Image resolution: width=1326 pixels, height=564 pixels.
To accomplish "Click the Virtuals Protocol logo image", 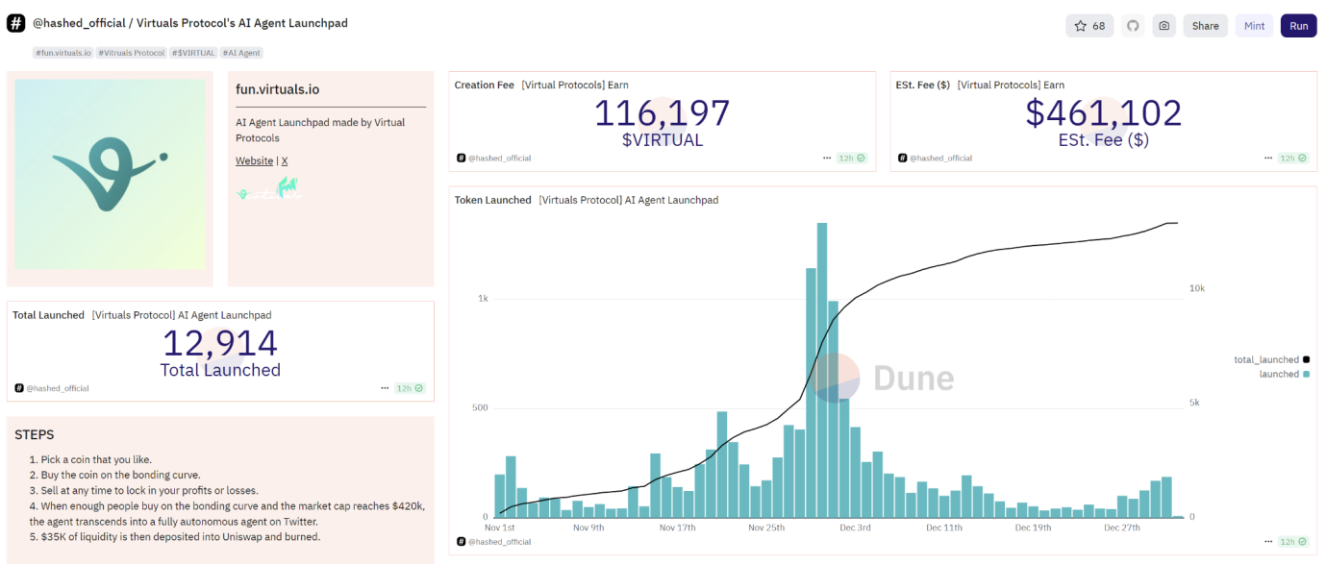I will point(110,175).
